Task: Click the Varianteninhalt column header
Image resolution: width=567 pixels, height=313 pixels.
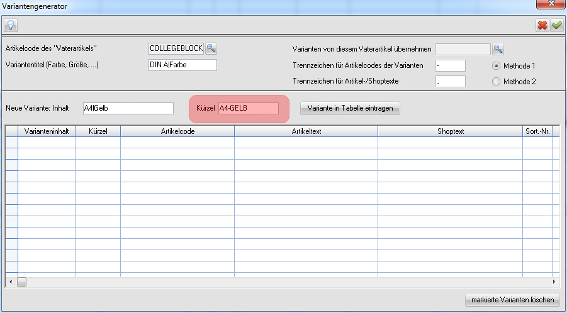Action: click(47, 131)
